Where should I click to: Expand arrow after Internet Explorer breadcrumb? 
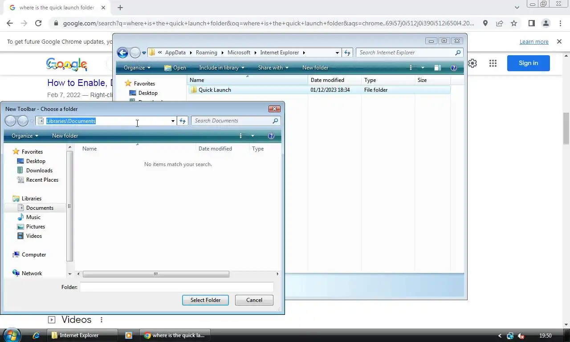(304, 53)
